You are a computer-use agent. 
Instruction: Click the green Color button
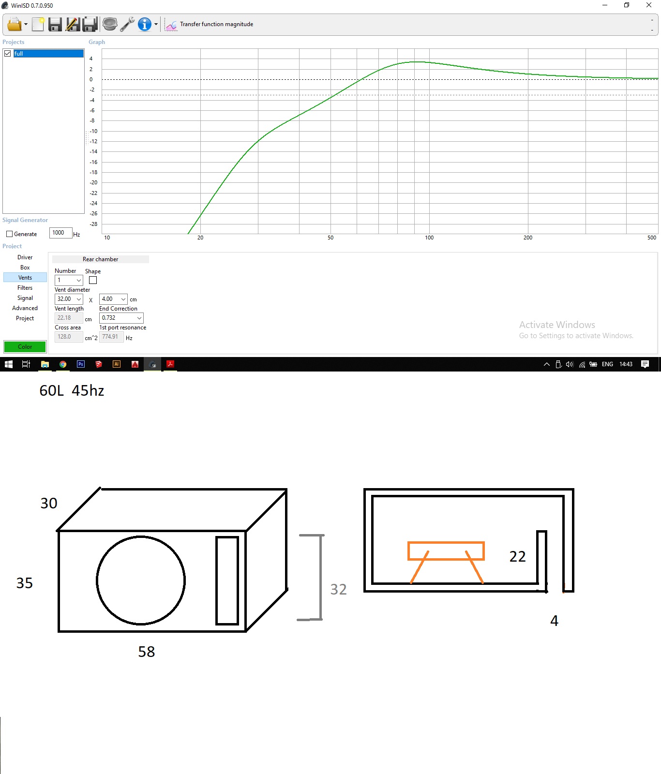(x=25, y=347)
